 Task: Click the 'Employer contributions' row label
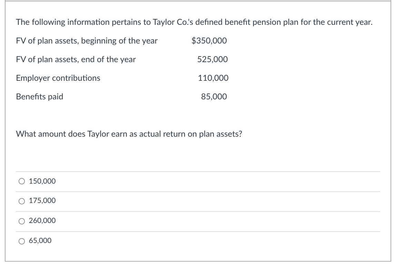(58, 78)
